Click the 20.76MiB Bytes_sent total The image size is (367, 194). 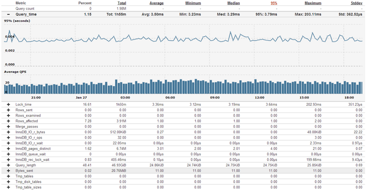click(x=119, y=171)
